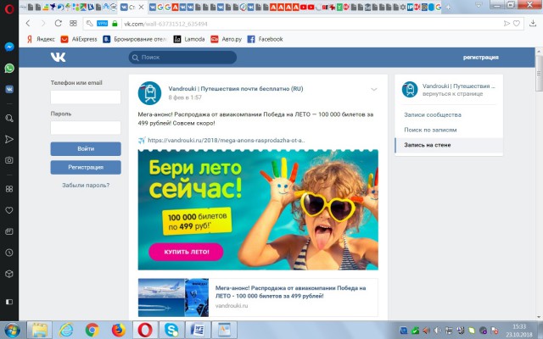Open WhatsApp in the Opera sidebar

point(9,68)
